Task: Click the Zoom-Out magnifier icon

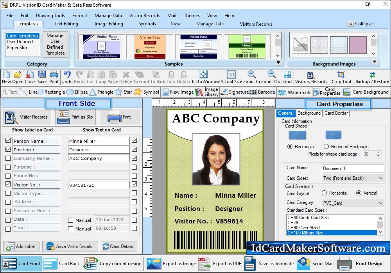Action: click(272, 74)
